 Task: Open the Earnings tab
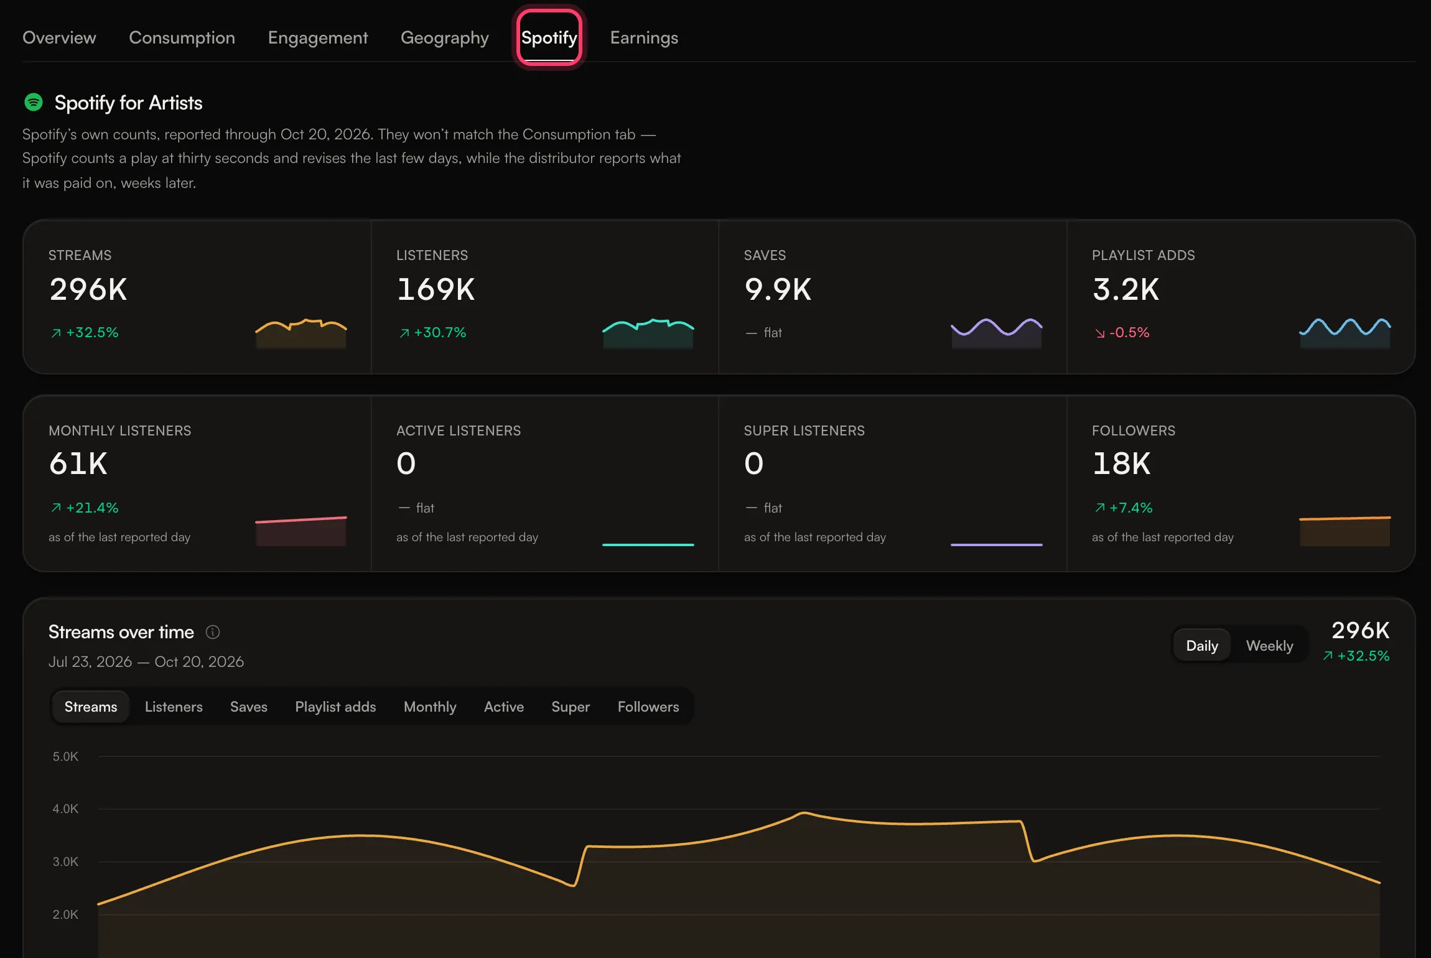[x=644, y=38]
